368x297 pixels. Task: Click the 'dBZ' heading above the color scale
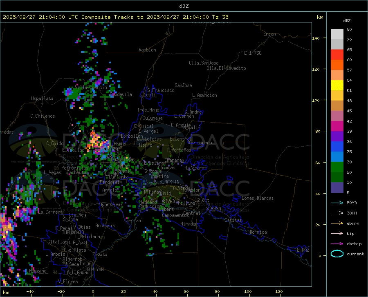pos(347,20)
